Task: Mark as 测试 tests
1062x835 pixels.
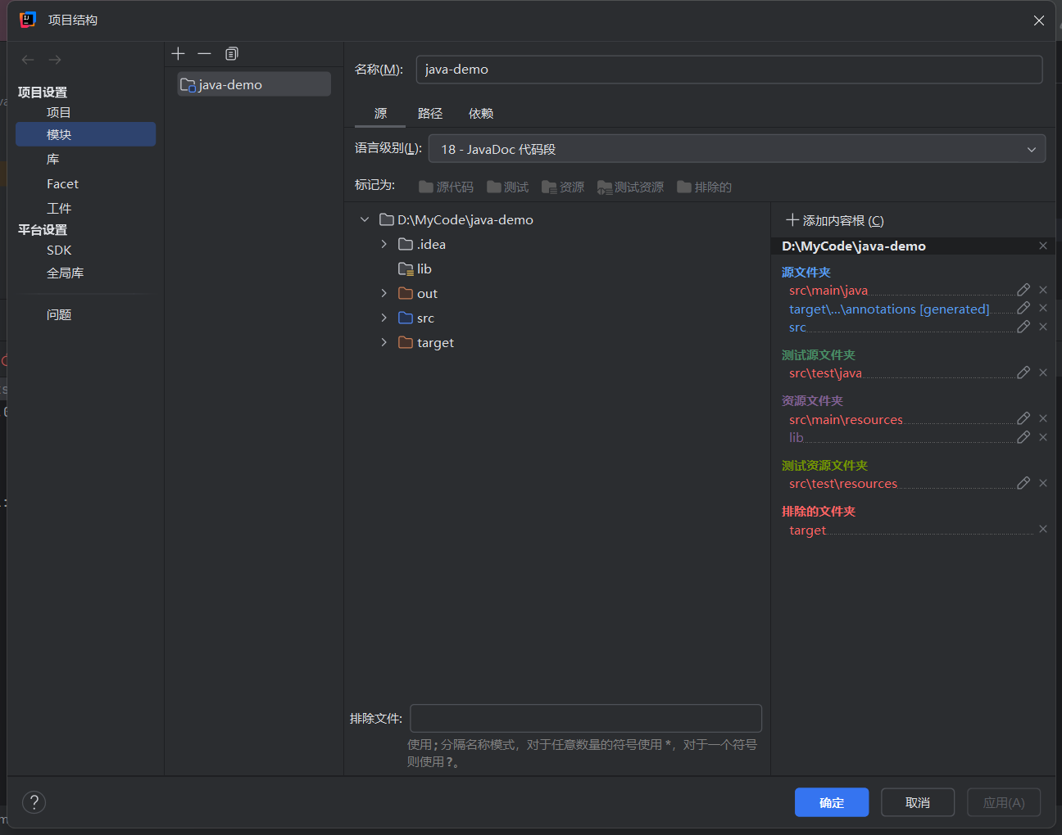Action: click(507, 187)
